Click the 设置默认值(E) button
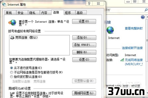 point(84,81)
